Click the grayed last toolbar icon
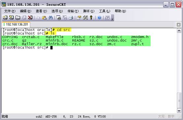This screenshot has height=120, width=183. pyautogui.click(x=107, y=17)
